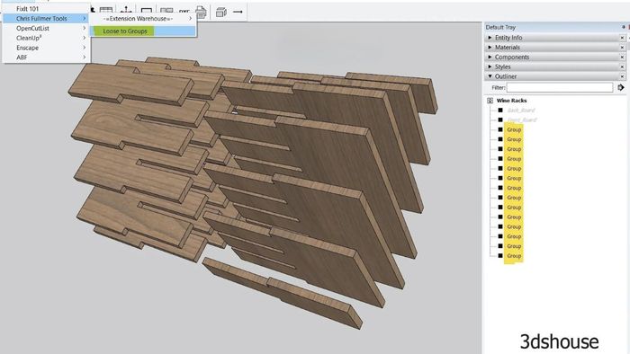Run the Loose to Groups command
The width and height of the screenshot is (630, 354).
click(143, 31)
